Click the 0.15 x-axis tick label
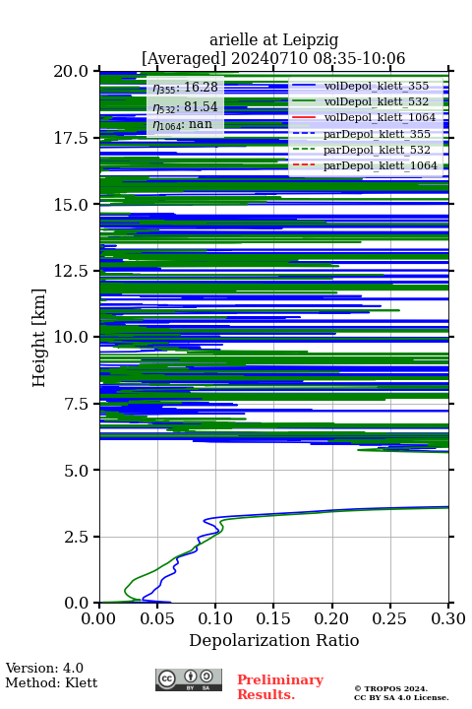The width and height of the screenshot is (472, 709). (273, 618)
